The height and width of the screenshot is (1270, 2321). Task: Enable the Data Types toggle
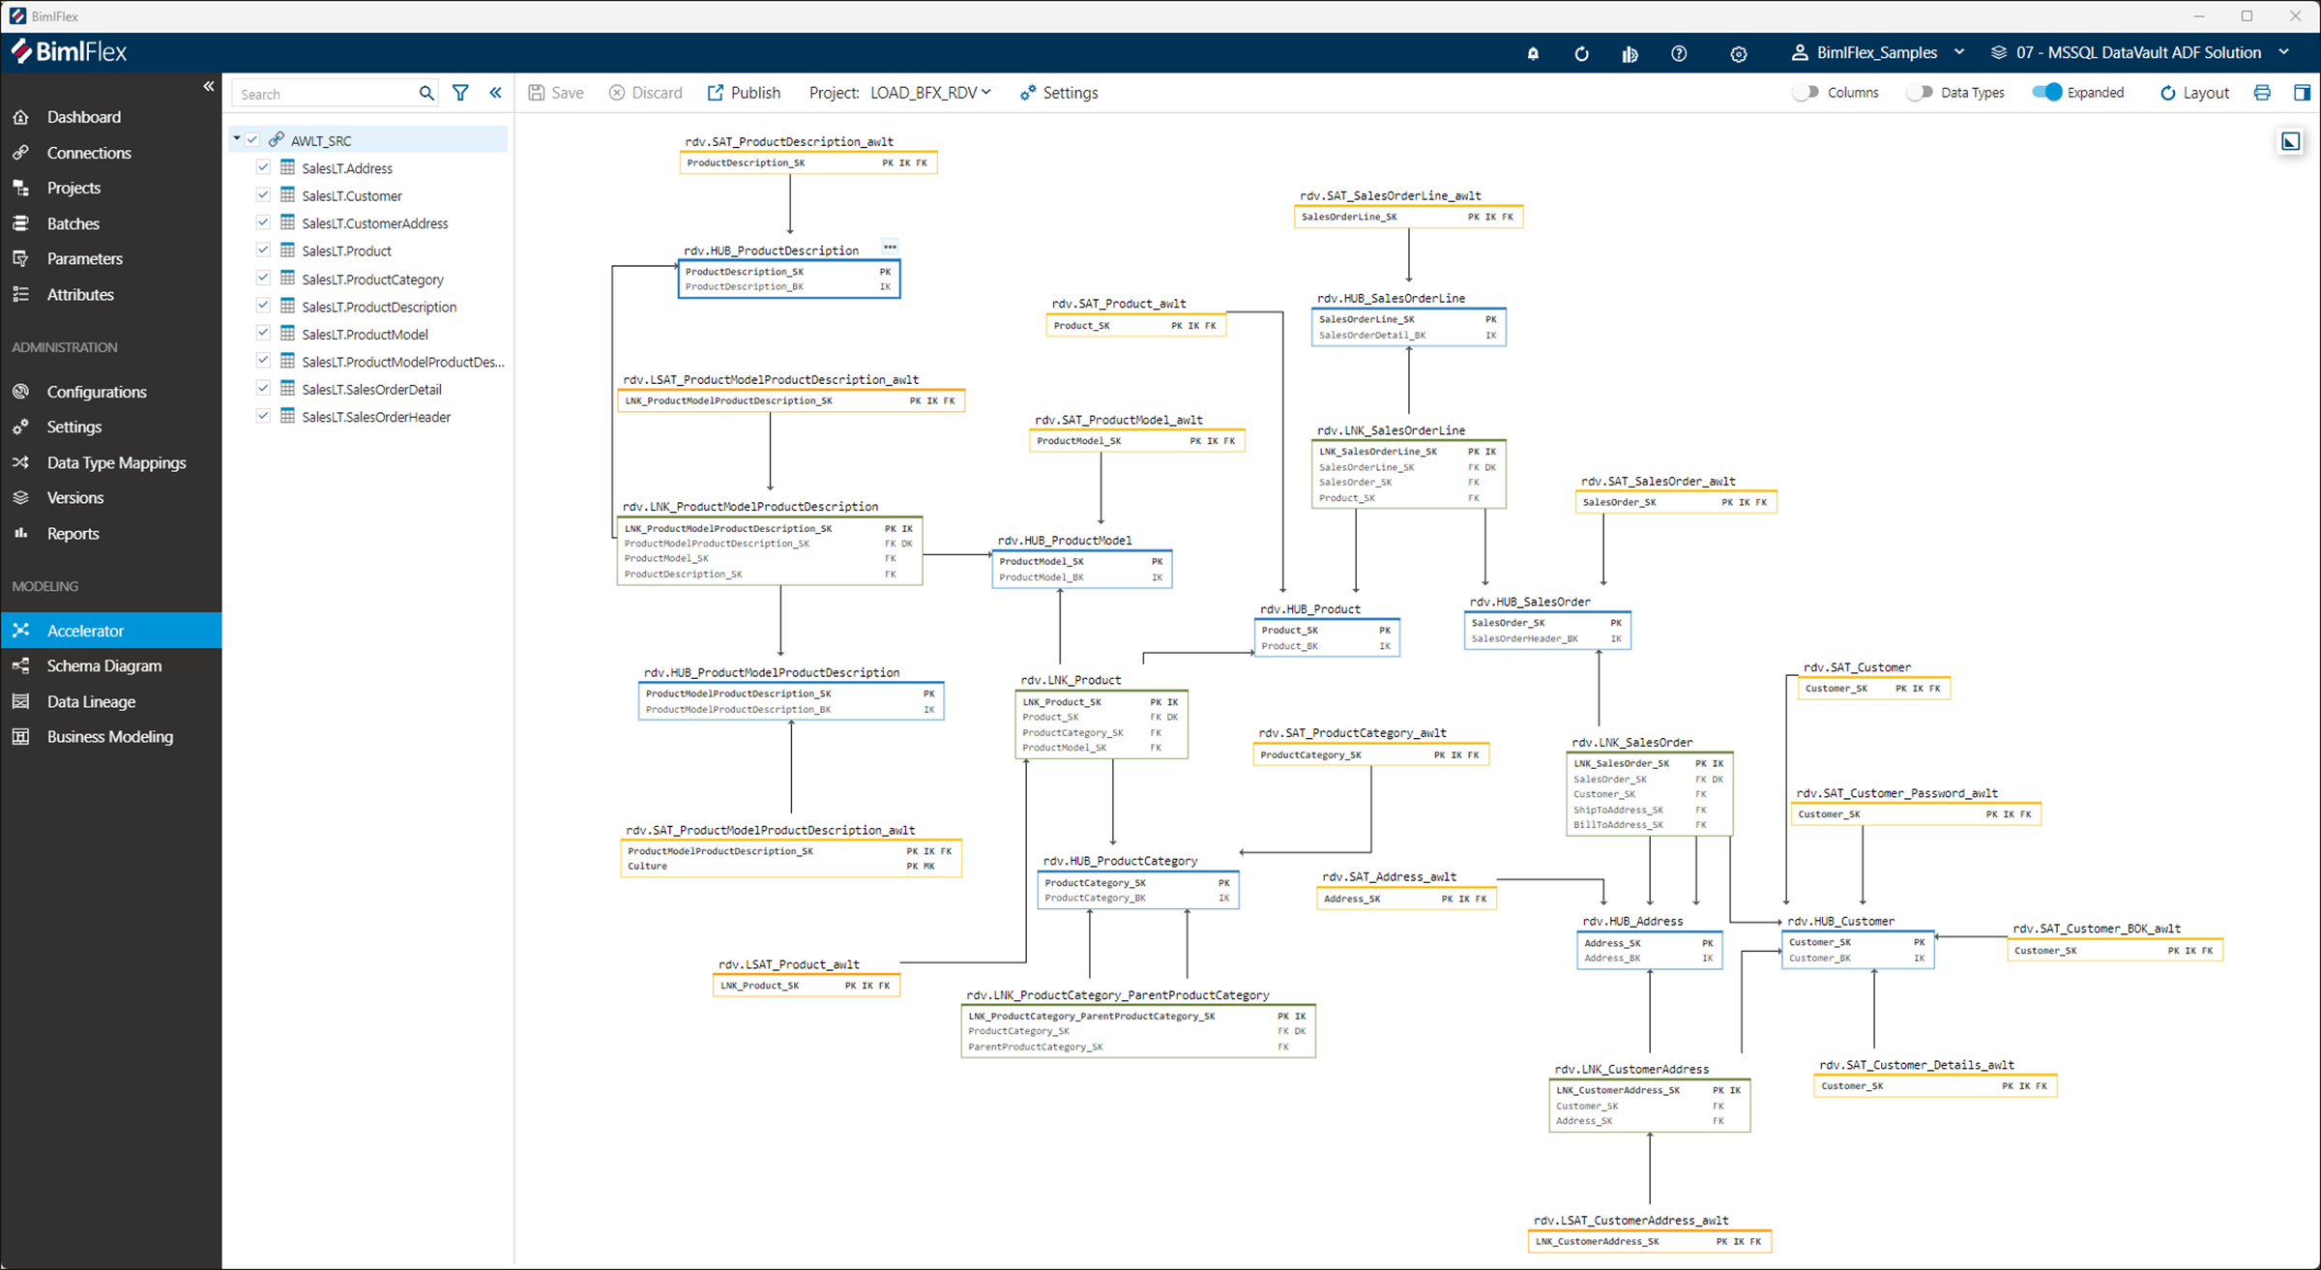click(1920, 92)
